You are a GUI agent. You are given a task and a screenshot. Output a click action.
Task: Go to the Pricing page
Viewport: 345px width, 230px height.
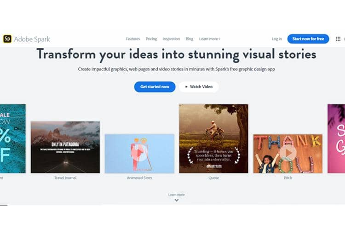pyautogui.click(x=151, y=39)
